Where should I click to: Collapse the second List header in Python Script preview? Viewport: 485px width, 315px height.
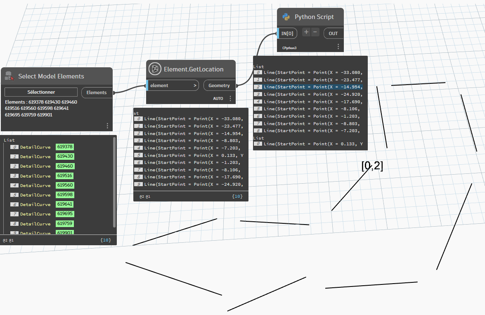pyautogui.click(x=258, y=138)
